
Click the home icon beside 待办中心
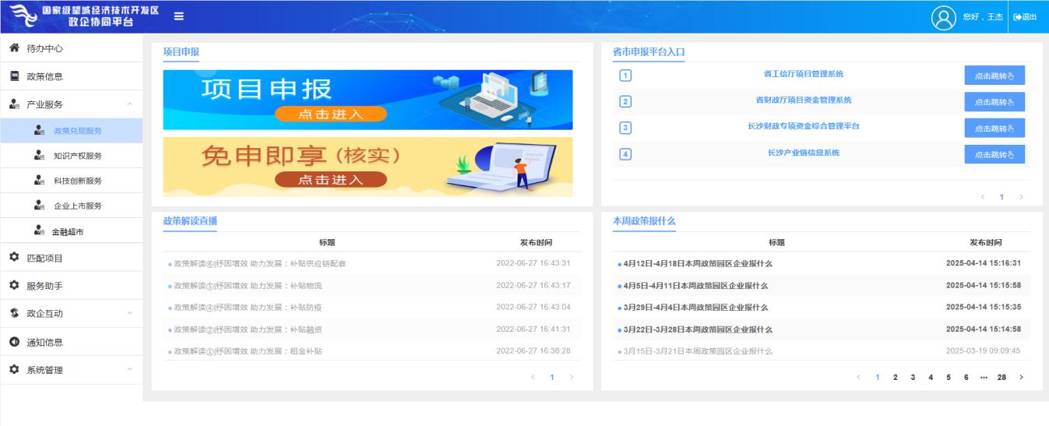14,48
